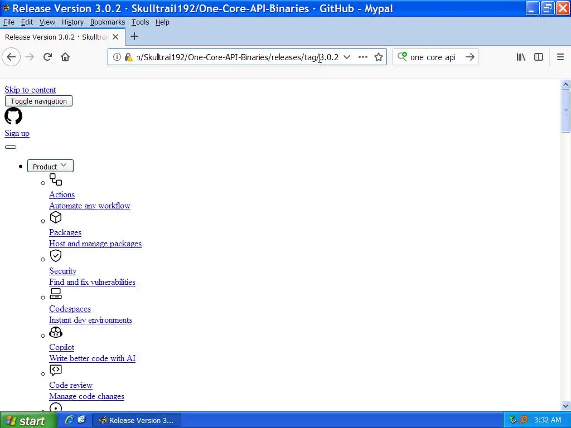571x428 pixels.
Task: Open page actions three-dot menu
Action: pyautogui.click(x=362, y=57)
